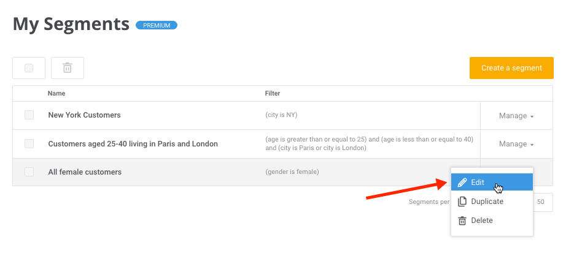Select the All female customers checkbox
This screenshot has height=253, width=566.
29,172
